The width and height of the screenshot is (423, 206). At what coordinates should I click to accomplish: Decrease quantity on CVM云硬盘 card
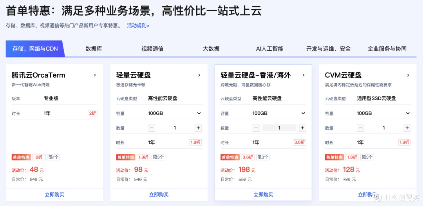tap(360, 128)
